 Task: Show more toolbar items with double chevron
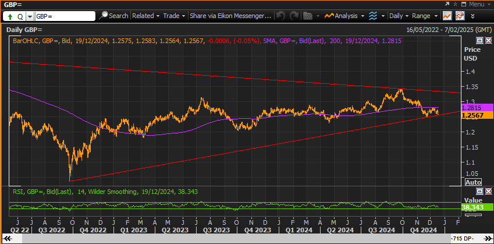click(x=472, y=16)
